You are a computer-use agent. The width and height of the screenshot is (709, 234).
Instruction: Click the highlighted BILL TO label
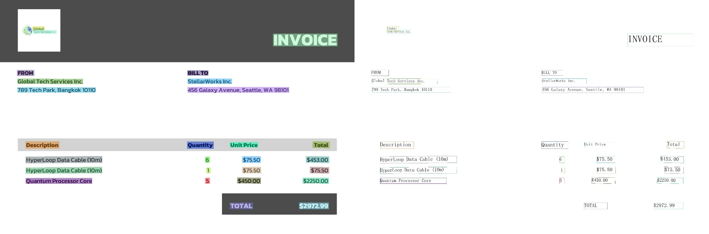coord(198,73)
